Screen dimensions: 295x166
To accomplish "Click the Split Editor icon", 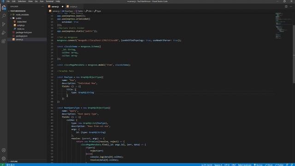I will (x=286, y=6).
